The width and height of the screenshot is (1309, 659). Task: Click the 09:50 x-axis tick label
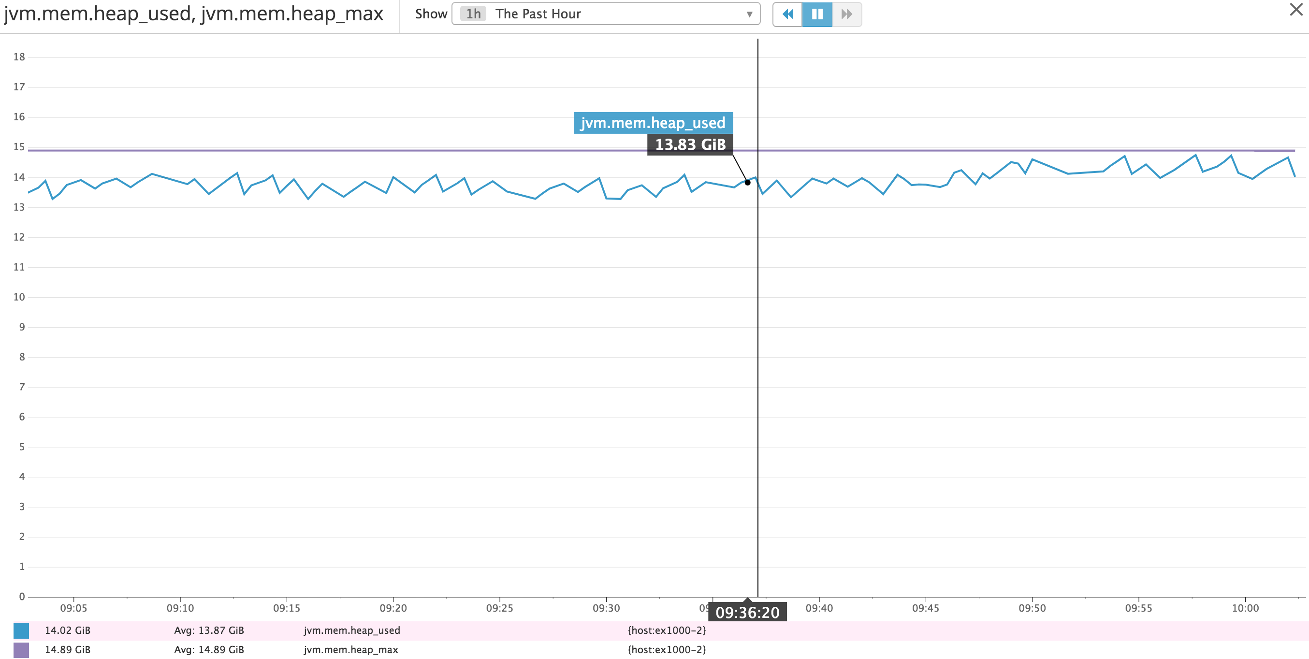(1032, 608)
